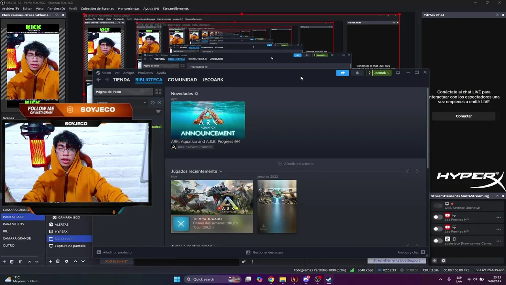Viewport: 506px width, 285px height.
Task: Delete selected scene with trash icon
Action: pyautogui.click(x=11, y=262)
